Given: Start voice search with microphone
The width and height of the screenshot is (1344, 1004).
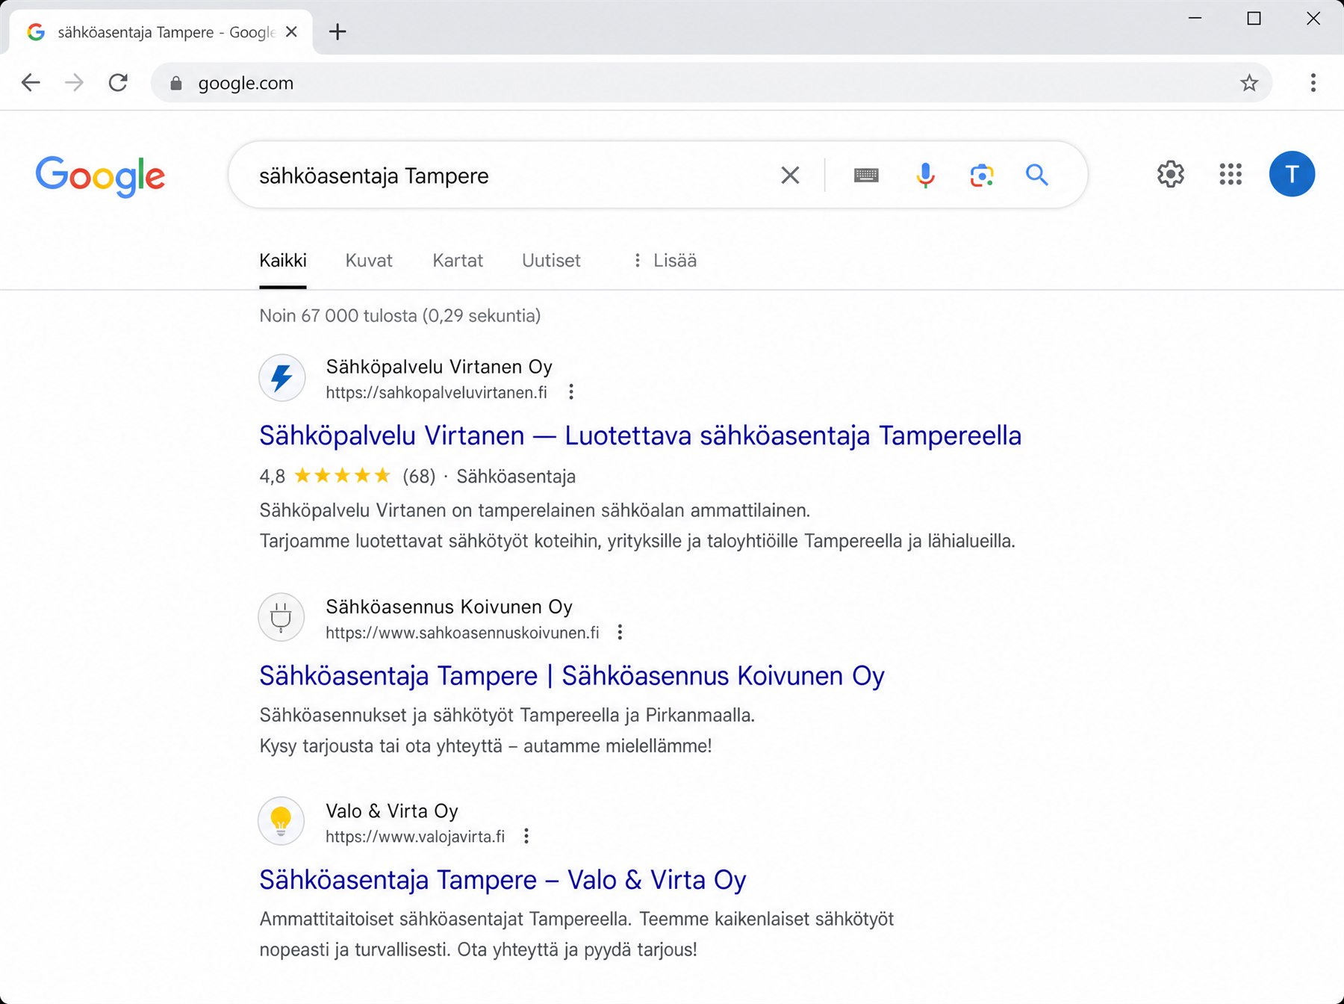Looking at the screenshot, I should click(x=925, y=175).
